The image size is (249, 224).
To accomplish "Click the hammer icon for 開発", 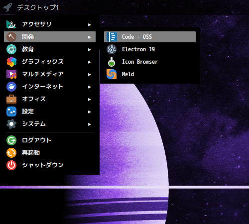I will (x=11, y=37).
